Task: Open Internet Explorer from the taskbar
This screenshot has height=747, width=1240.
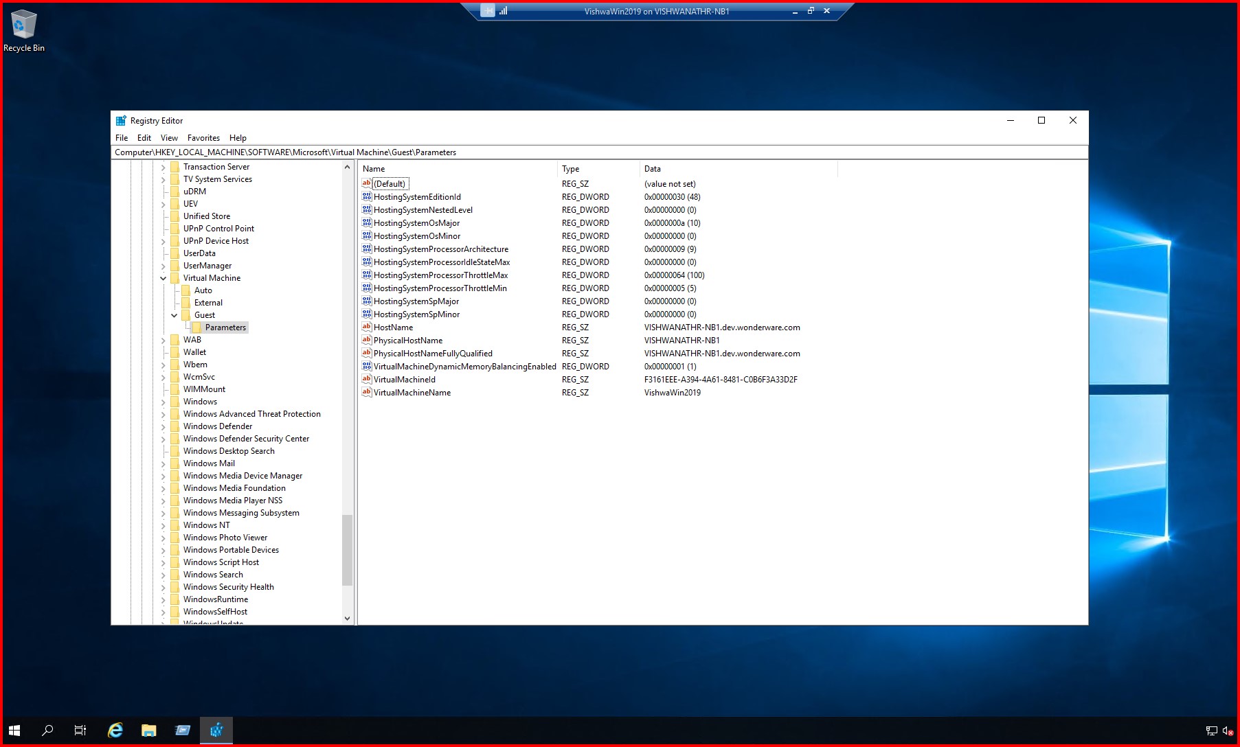Action: click(x=114, y=730)
